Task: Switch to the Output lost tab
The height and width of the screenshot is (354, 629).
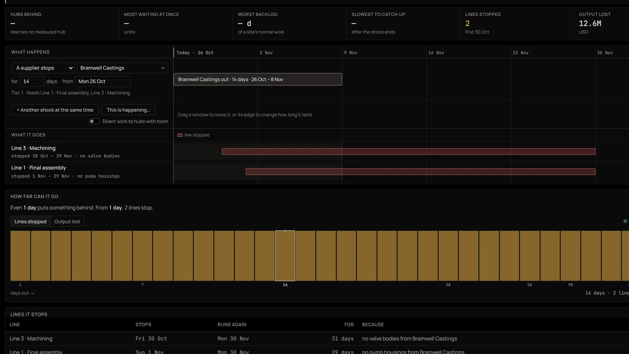Action: pos(67,221)
